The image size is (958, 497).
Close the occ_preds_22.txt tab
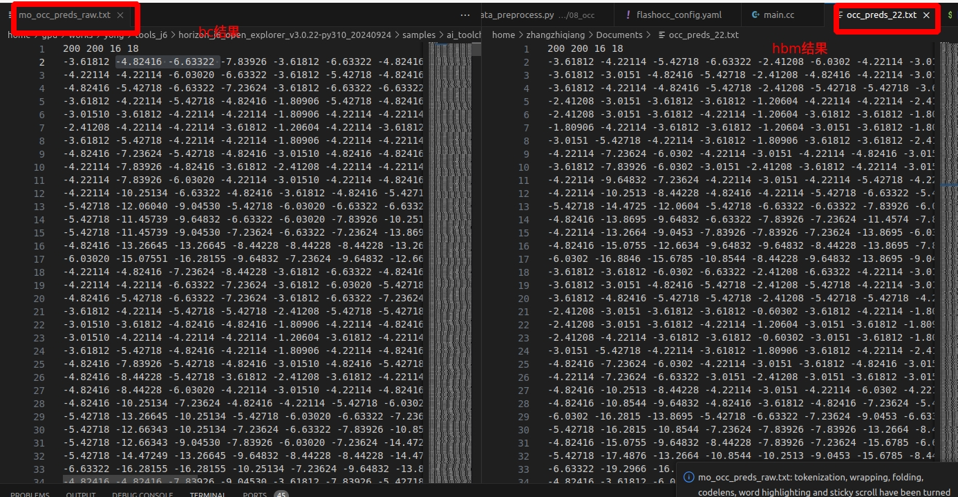coord(926,15)
